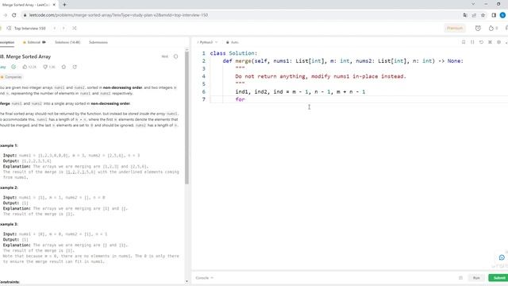Add problem to favorites star icon

(63, 67)
